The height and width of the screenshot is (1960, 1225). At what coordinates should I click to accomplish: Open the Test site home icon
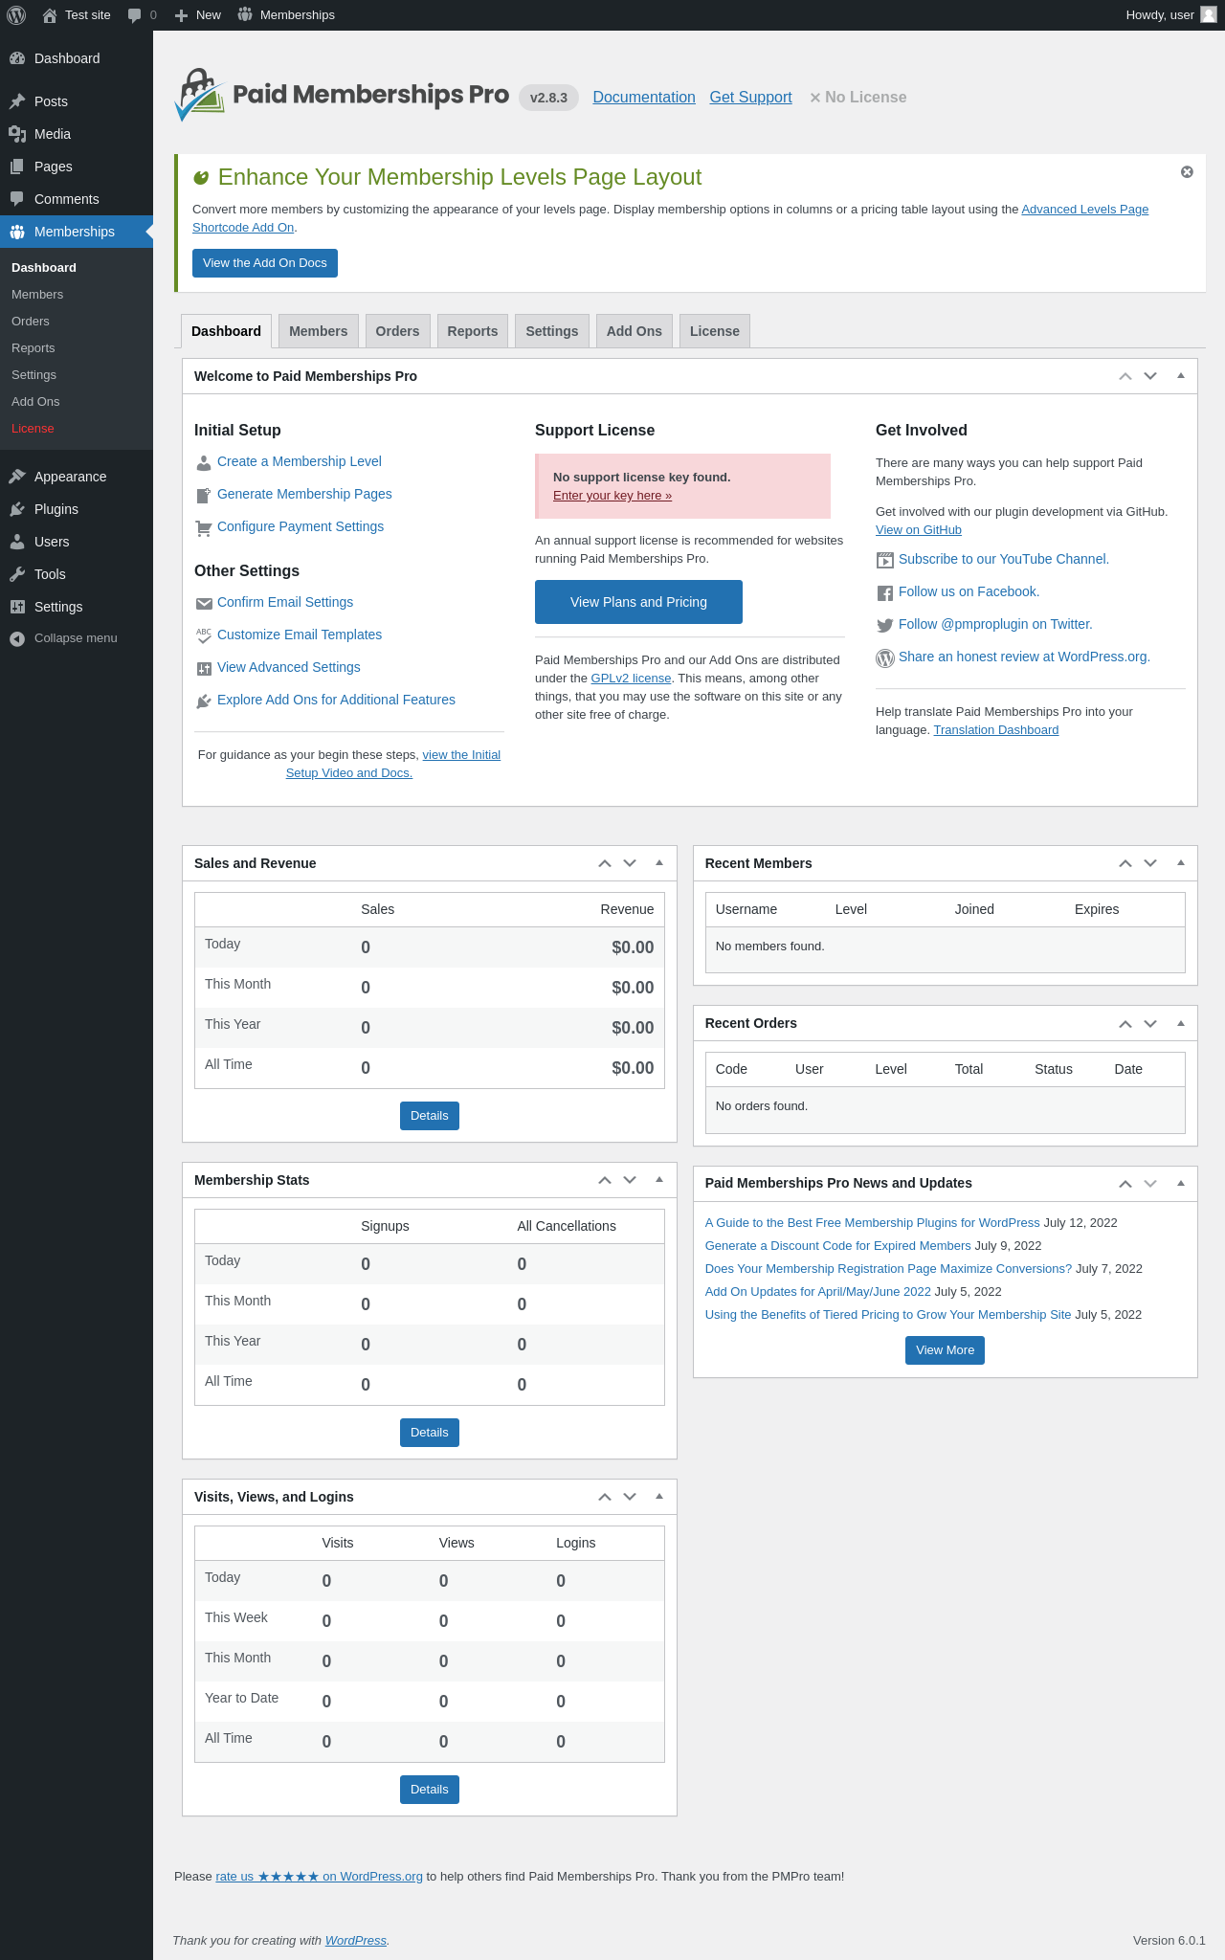pos(50,15)
